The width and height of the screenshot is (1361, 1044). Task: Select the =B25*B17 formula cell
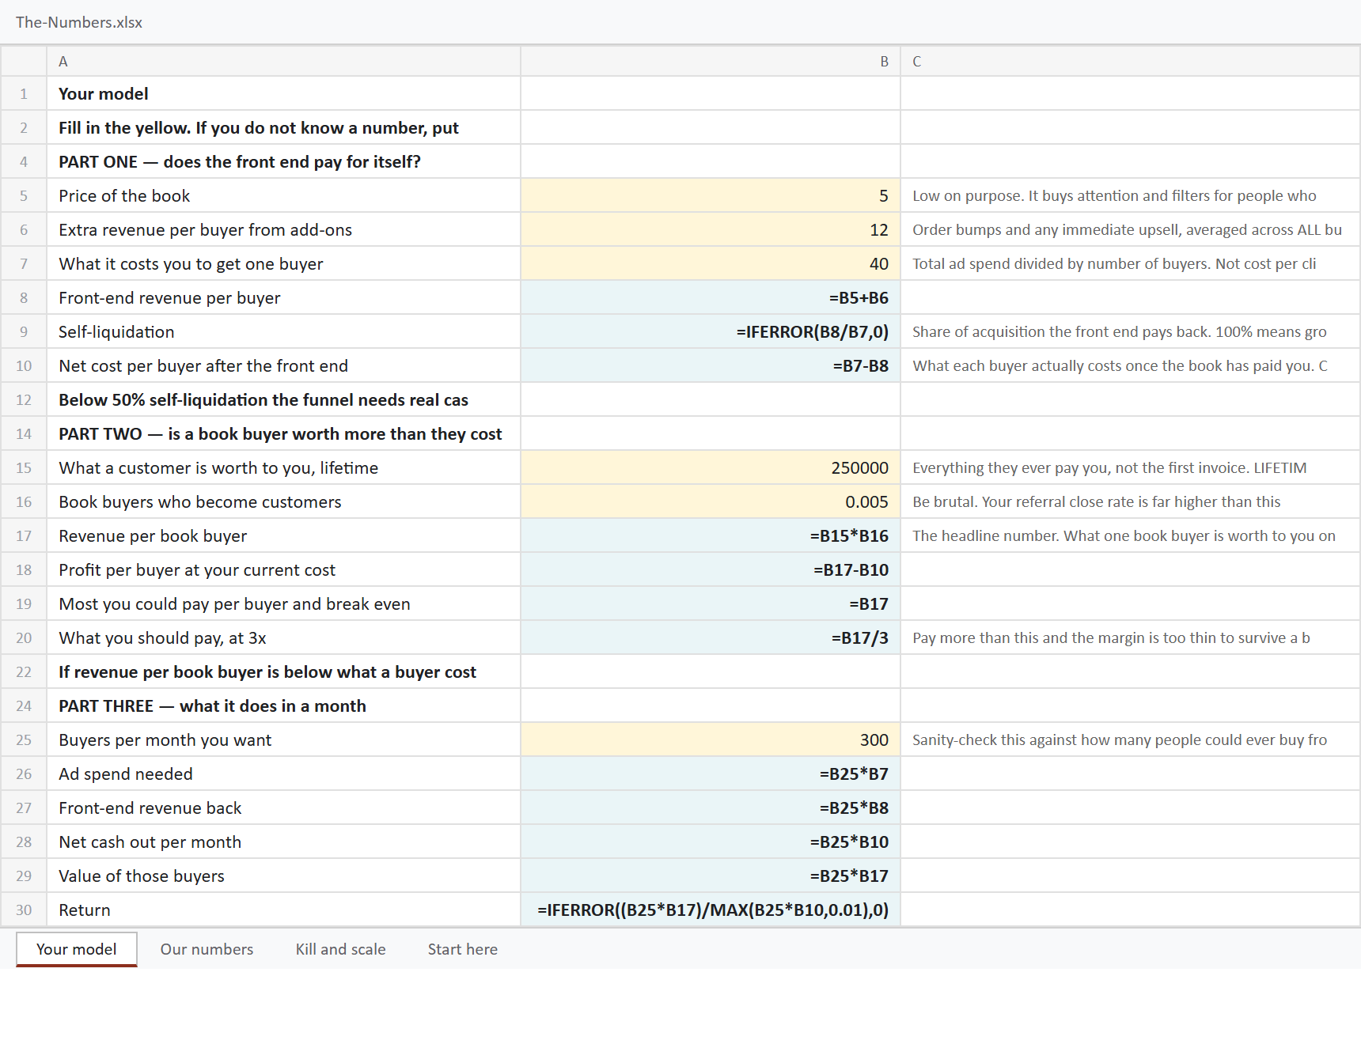point(711,876)
